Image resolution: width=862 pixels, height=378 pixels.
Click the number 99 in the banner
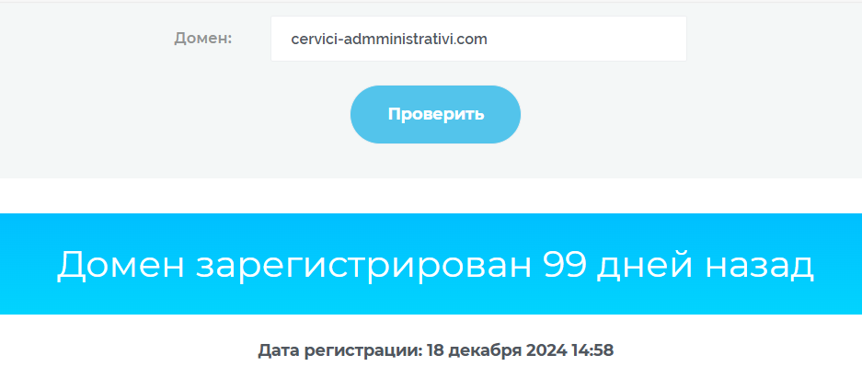point(565,264)
